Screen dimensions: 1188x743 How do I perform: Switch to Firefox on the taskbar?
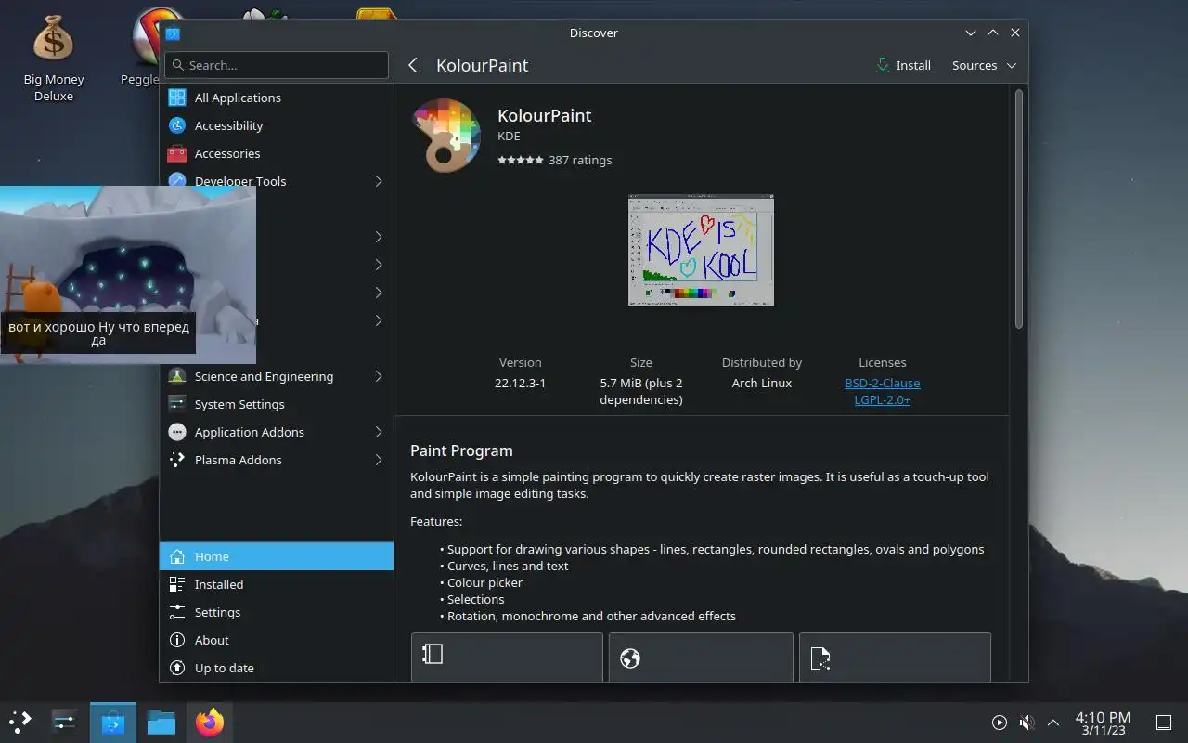click(210, 722)
